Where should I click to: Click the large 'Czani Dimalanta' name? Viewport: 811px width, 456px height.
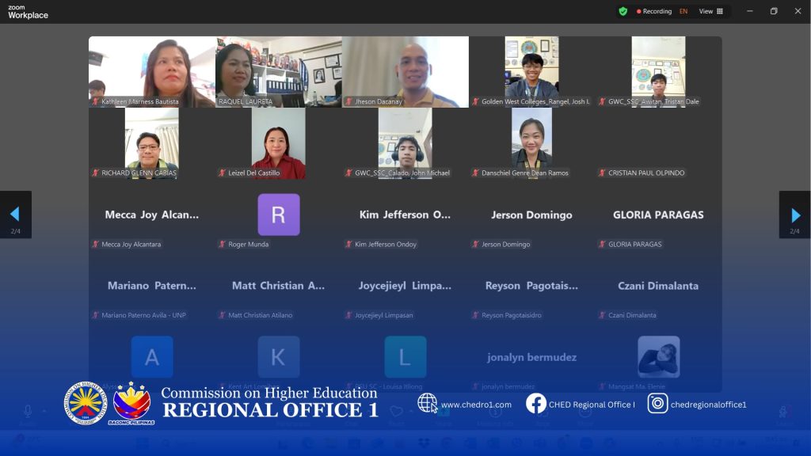(x=658, y=285)
